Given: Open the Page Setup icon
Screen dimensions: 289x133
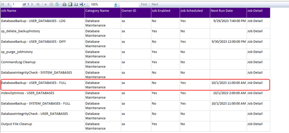Looking at the screenshot, I should point(75,4).
